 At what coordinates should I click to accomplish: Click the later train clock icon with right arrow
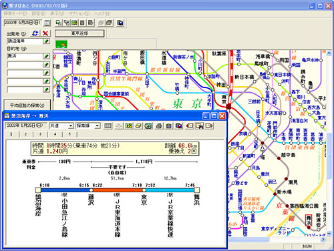coord(209,126)
